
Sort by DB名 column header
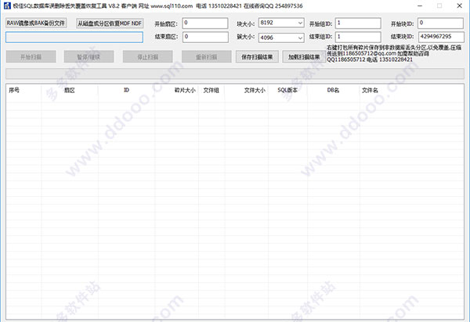coord(334,91)
